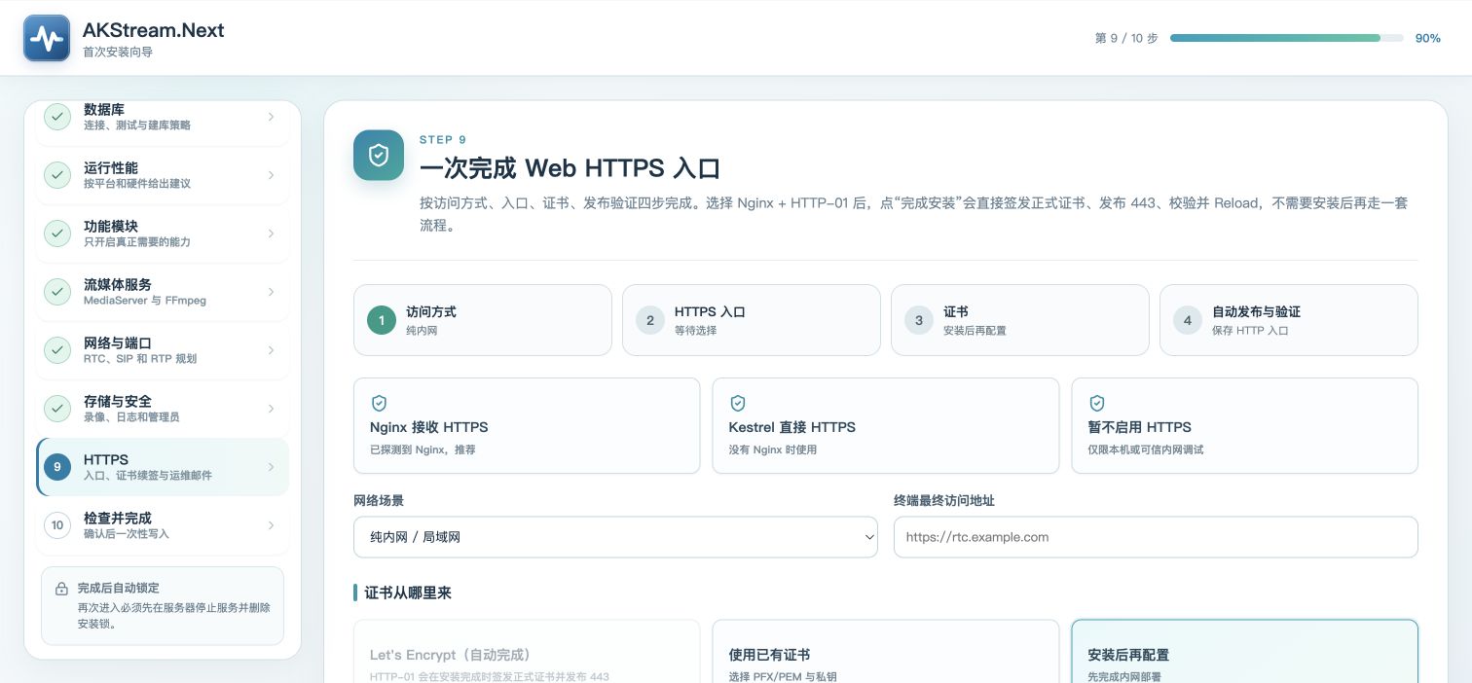Select the 使用已有证书 certificate option
The width and height of the screenshot is (1472, 683).
coord(886,651)
